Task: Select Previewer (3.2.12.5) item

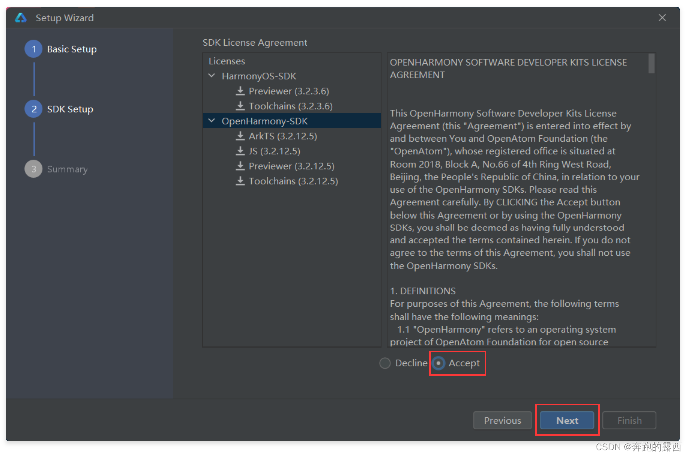Action: (292, 166)
